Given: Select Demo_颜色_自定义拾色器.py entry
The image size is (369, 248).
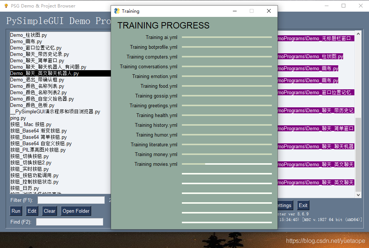Looking at the screenshot, I should click(x=60, y=99).
